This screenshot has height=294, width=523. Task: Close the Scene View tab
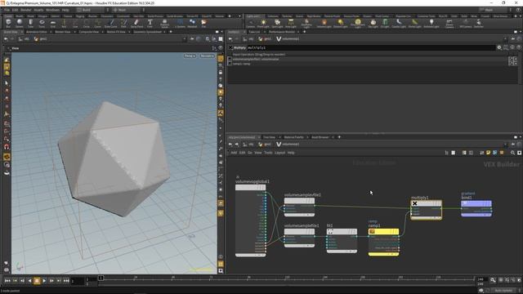[x=22, y=32]
